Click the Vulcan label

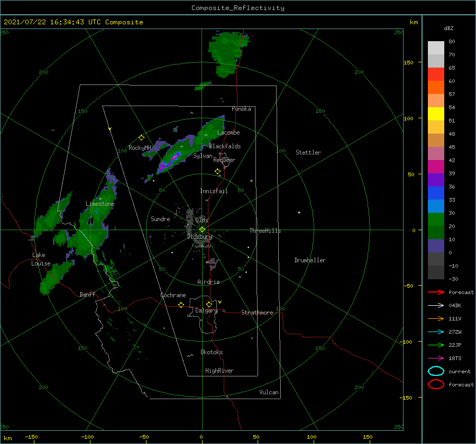269,392
